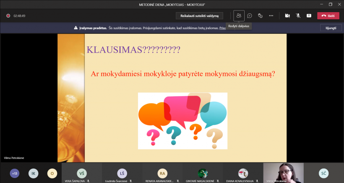Click the recording indicator red dot
This screenshot has width=344, height=183.
(8, 16)
